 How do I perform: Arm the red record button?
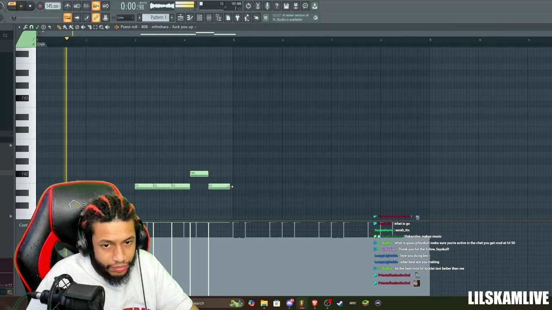click(x=40, y=6)
